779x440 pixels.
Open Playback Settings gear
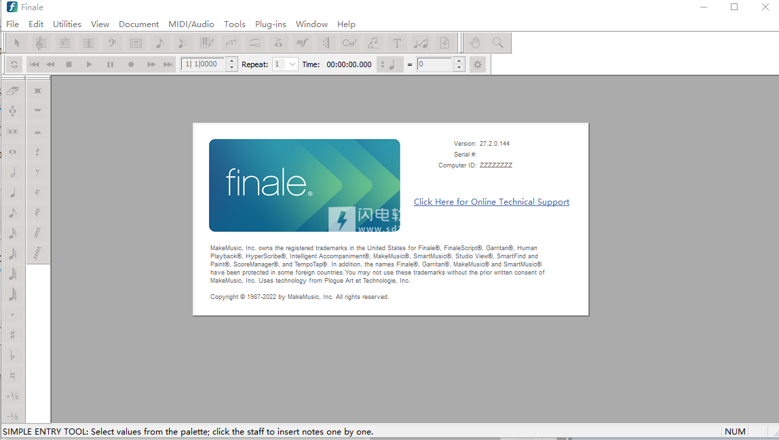[478, 64]
